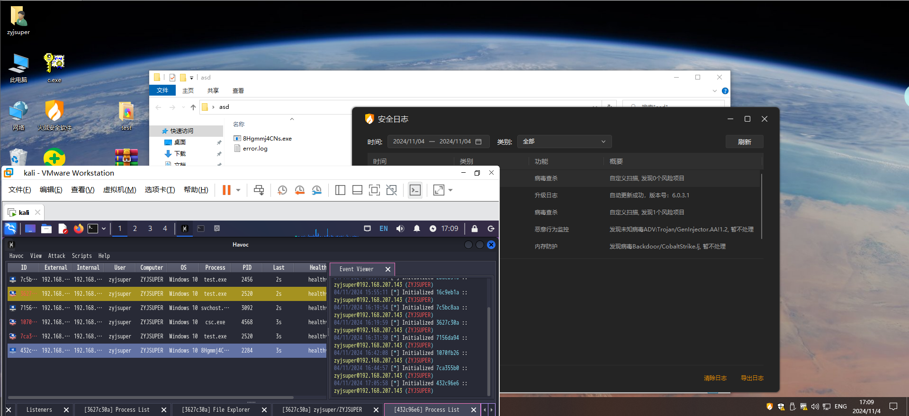Expand the File Explorer ribbon chevron
This screenshot has height=416, width=909.
pos(715,91)
